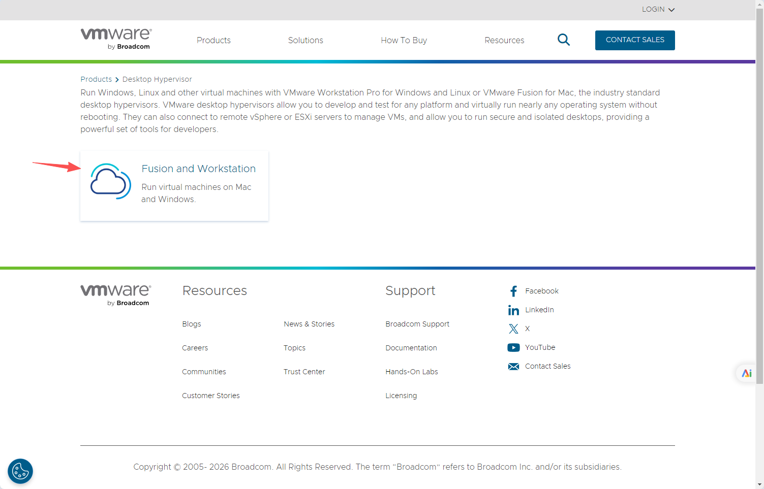Open the Products menu
This screenshot has height=489, width=764.
pyautogui.click(x=213, y=40)
